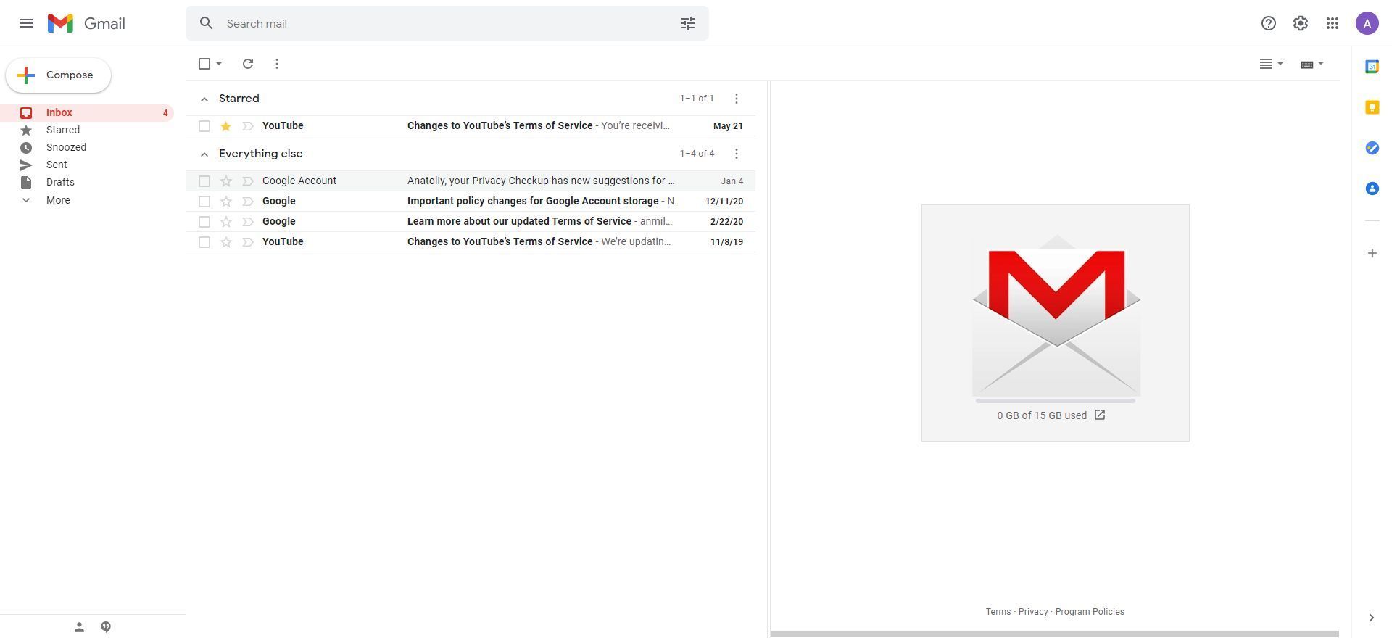Expand More labels in sidebar

[x=58, y=200]
